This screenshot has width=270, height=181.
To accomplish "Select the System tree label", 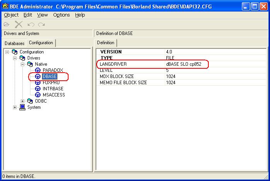I will (34, 107).
